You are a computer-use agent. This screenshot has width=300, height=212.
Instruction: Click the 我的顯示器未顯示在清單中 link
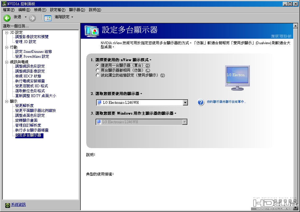[x=226, y=102]
